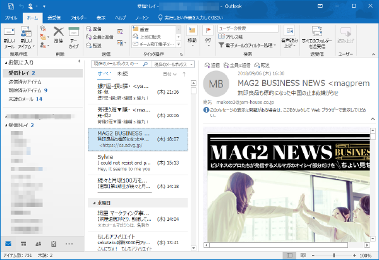Switch to normal view layout button
The height and width of the screenshot is (260, 379).
click(289, 255)
